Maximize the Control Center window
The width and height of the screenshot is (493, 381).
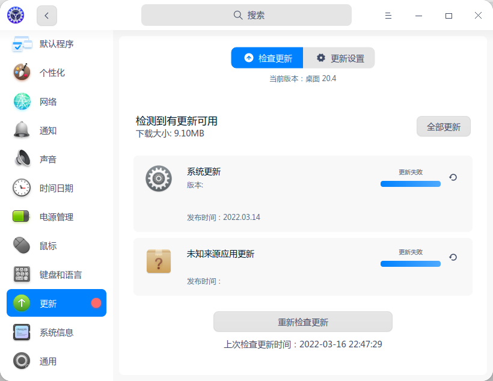449,16
